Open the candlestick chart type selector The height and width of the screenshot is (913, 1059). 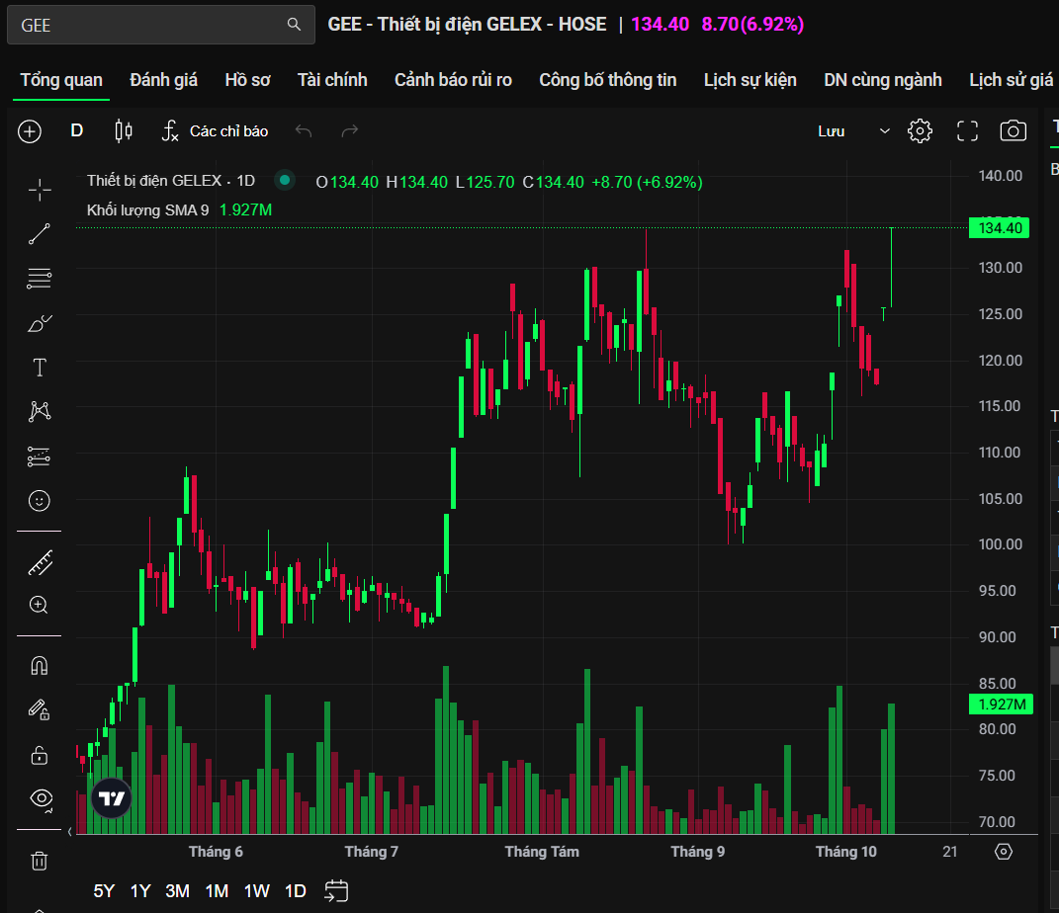124,130
